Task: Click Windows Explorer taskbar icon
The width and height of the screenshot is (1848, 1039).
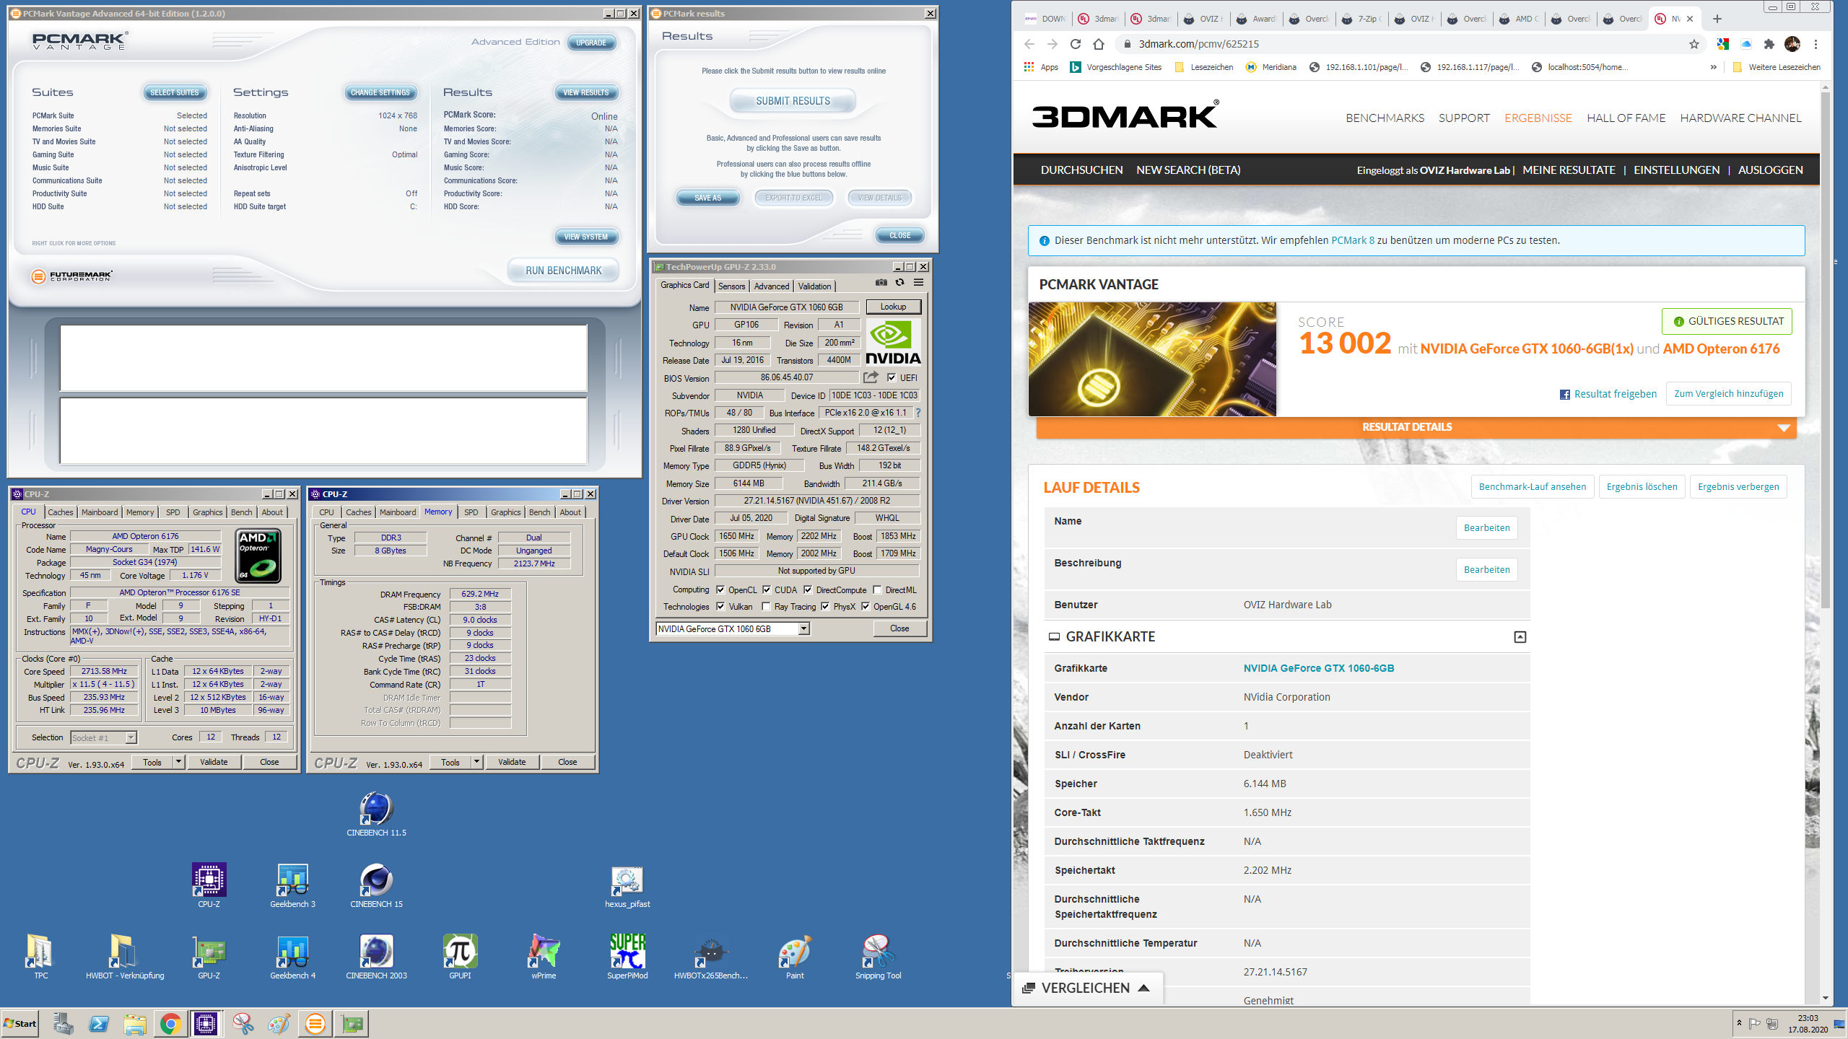Action: pos(135,1024)
